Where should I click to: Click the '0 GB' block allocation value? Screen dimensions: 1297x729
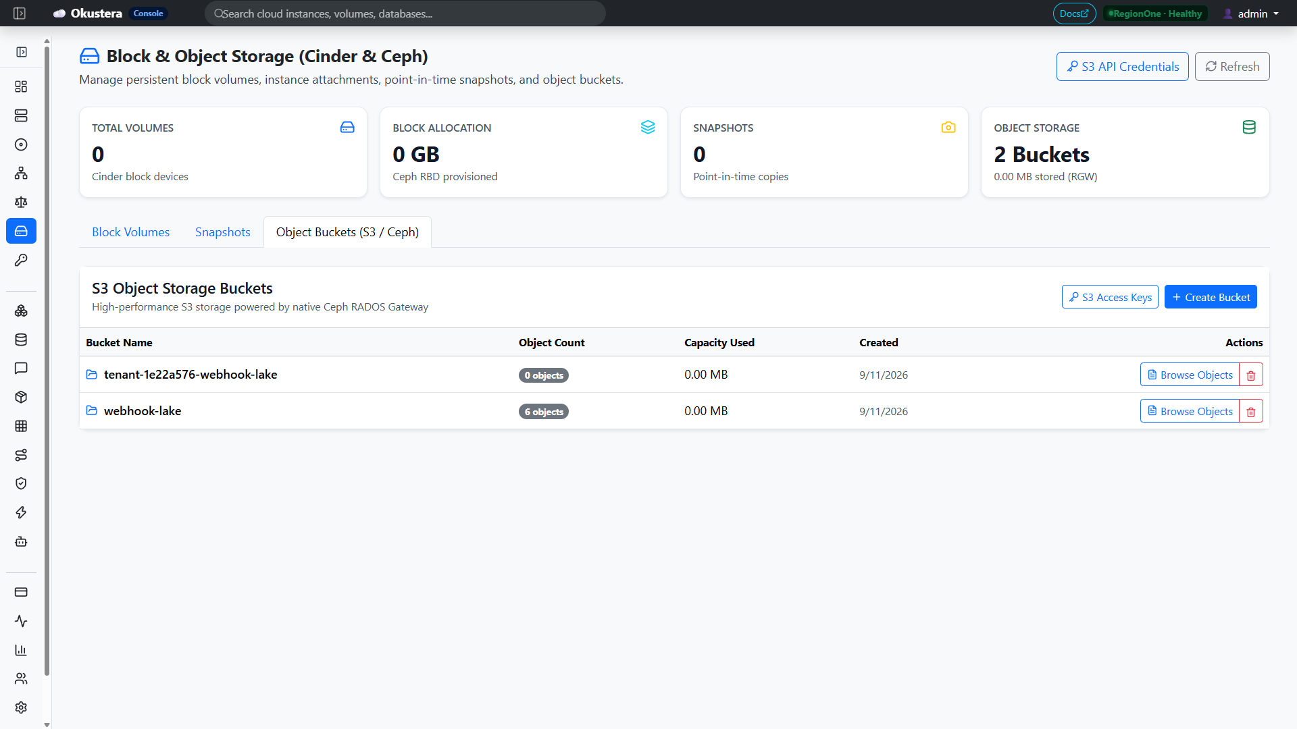tap(416, 155)
